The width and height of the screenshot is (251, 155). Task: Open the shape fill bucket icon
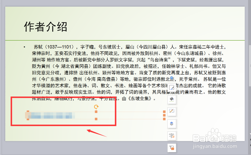click(172, 99)
